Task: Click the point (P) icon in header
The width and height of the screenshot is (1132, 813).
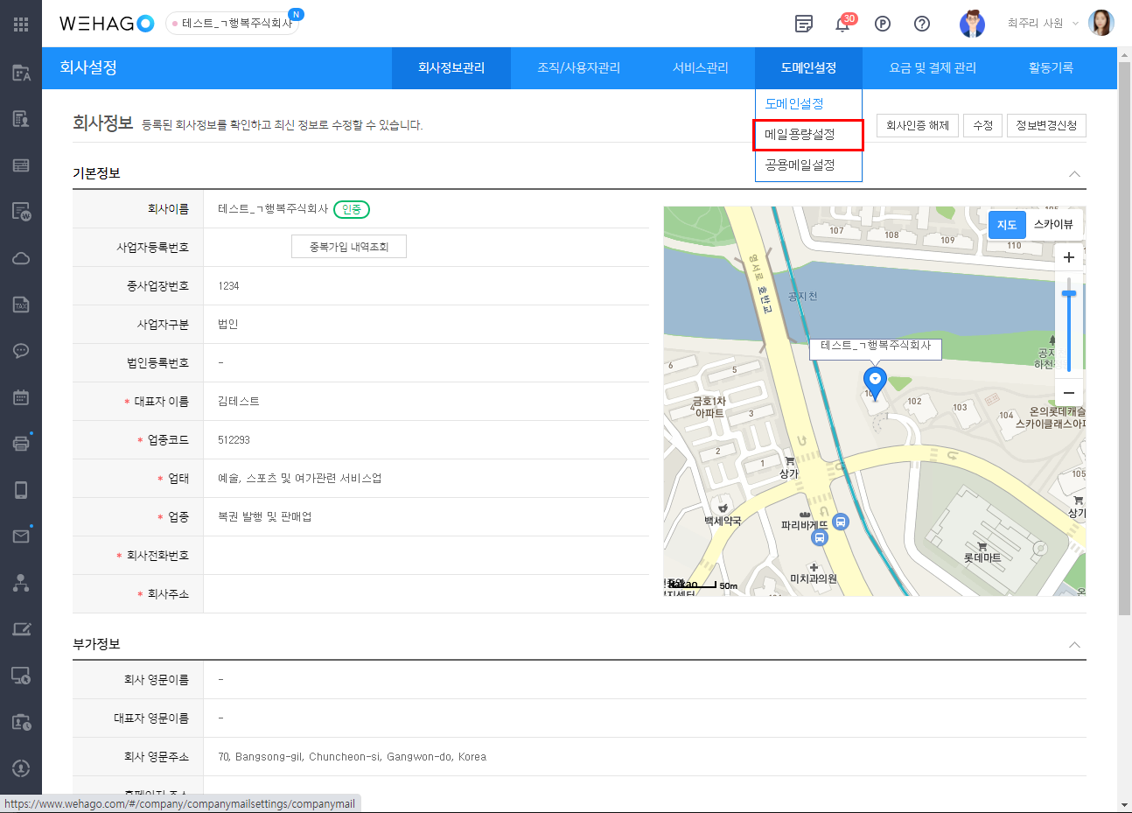Action: [883, 24]
